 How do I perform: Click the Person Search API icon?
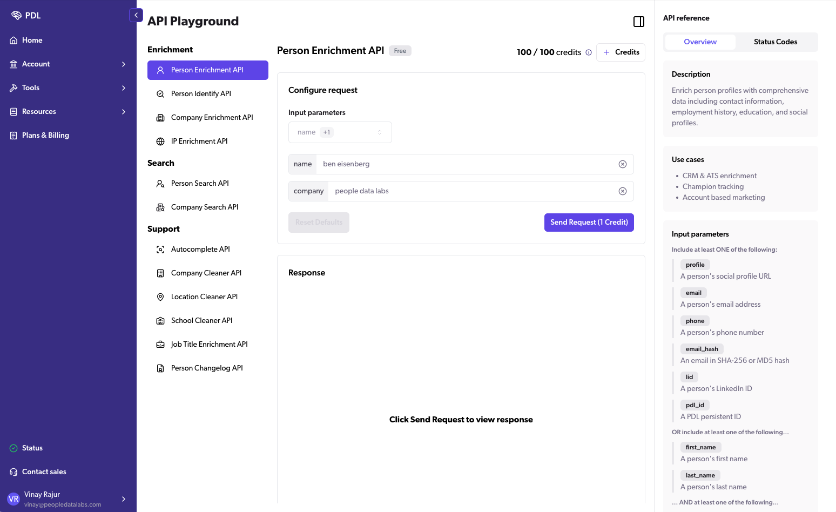(160, 184)
